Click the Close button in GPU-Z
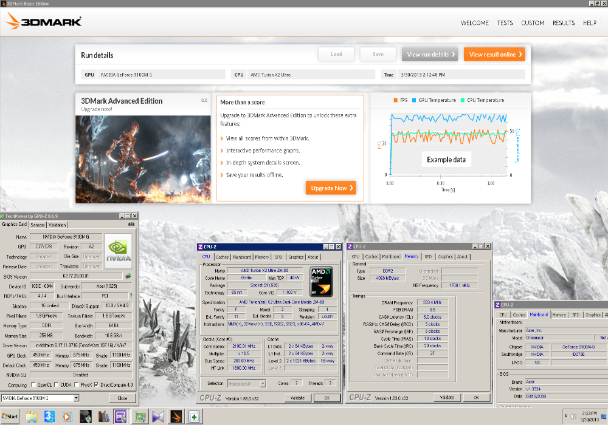This screenshot has height=425, width=608. [123, 398]
